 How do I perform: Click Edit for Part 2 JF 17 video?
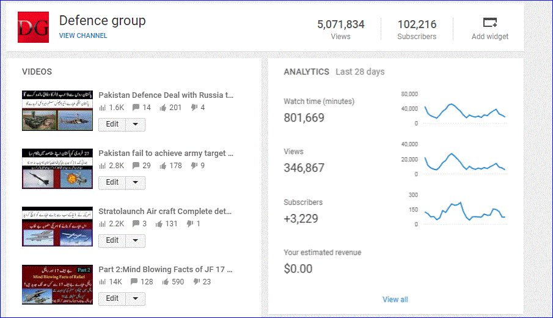point(112,298)
